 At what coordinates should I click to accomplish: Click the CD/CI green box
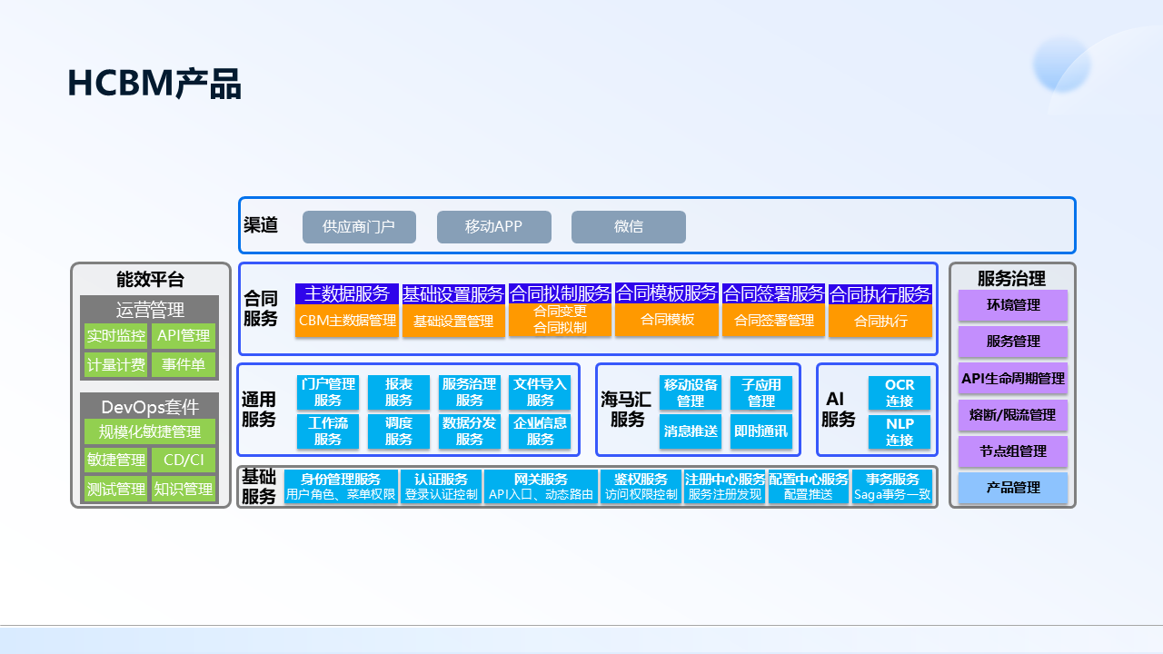click(x=184, y=460)
